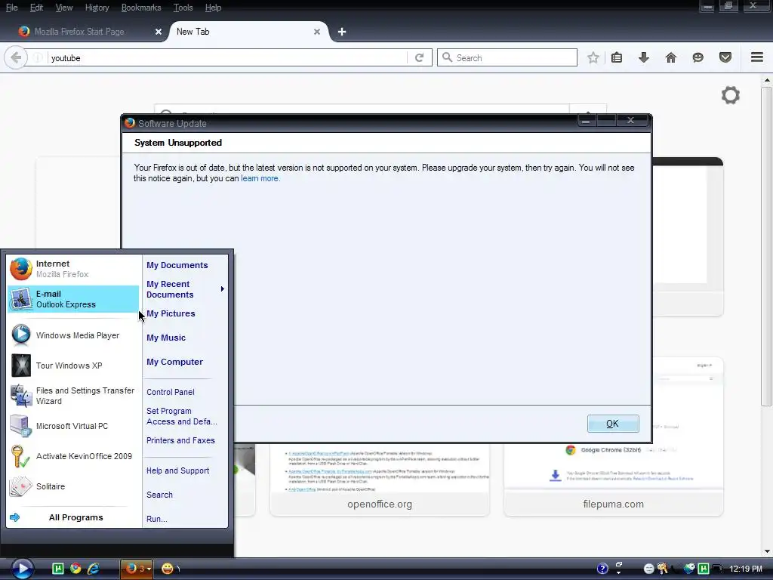773x580 pixels.
Task: Open the Pocket icon
Action: pos(725,57)
